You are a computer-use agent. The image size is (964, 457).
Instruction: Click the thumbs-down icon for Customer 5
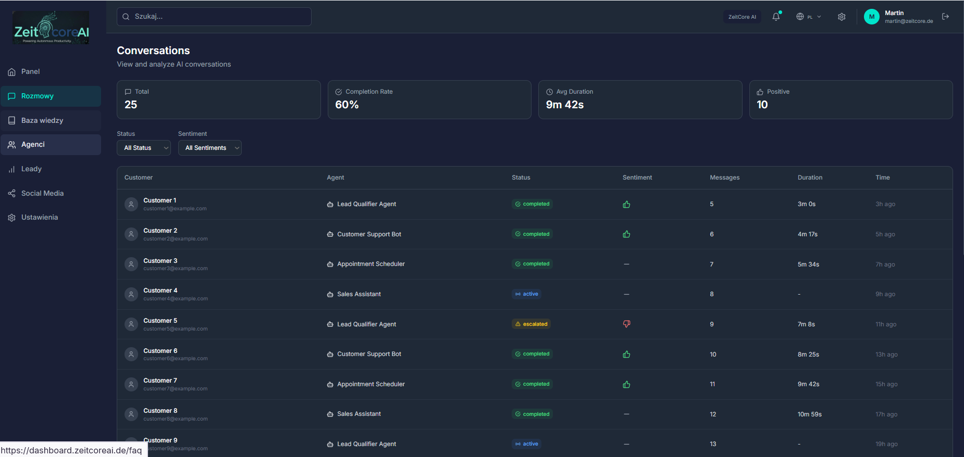tap(626, 324)
